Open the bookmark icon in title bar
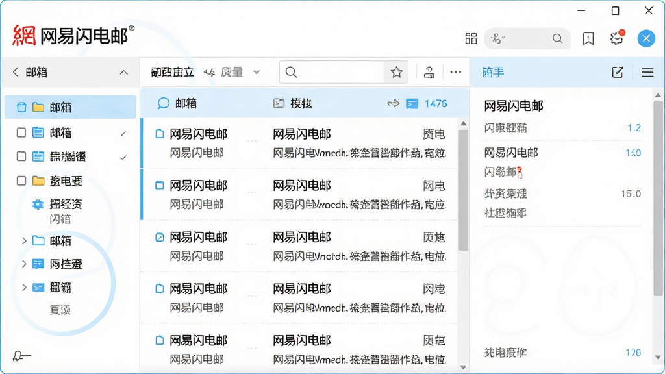The image size is (665, 374). 588,38
